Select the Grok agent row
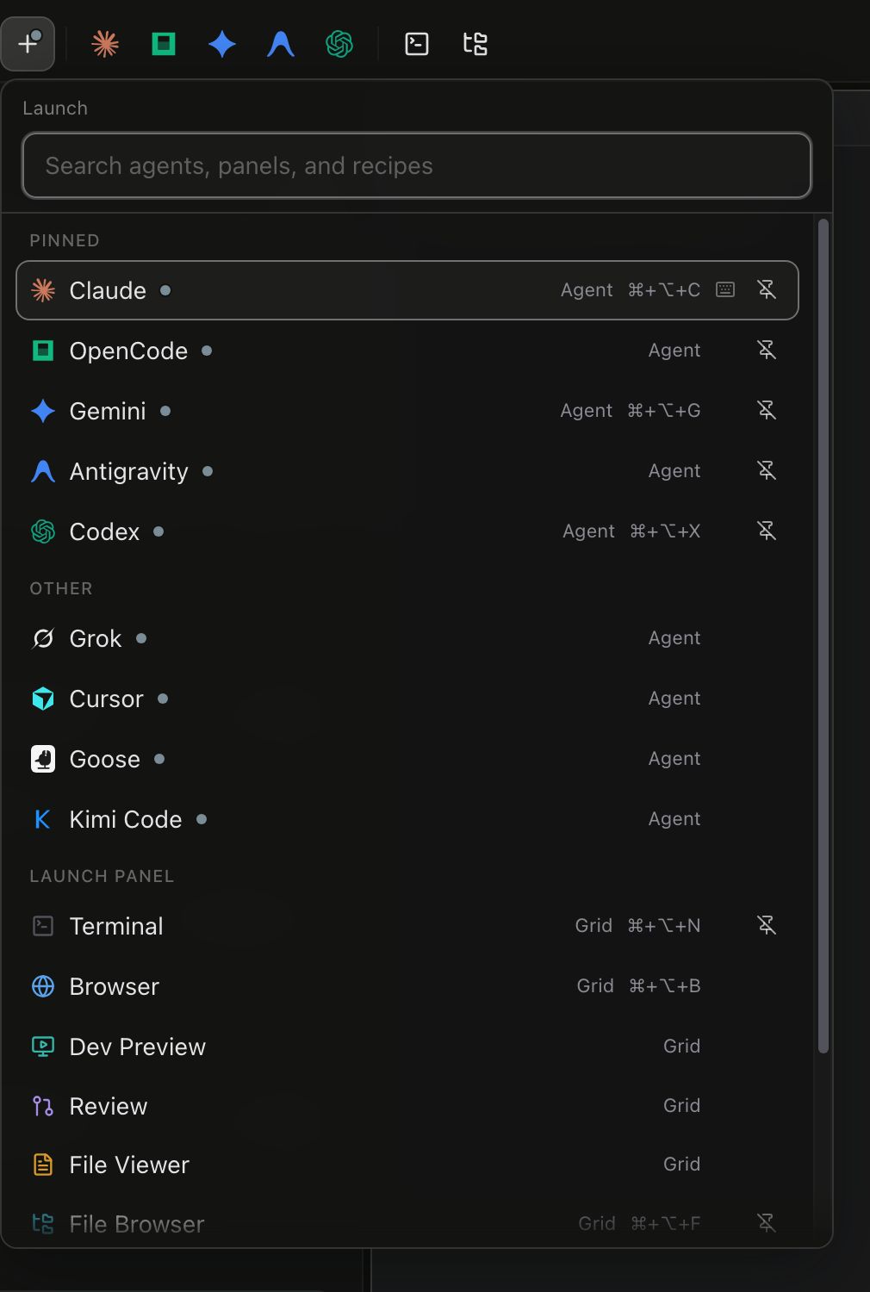 407,638
